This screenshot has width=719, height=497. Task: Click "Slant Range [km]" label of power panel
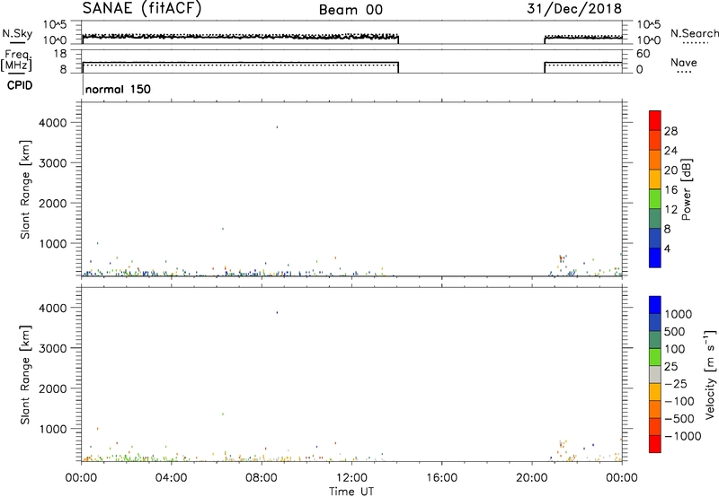[x=25, y=189]
